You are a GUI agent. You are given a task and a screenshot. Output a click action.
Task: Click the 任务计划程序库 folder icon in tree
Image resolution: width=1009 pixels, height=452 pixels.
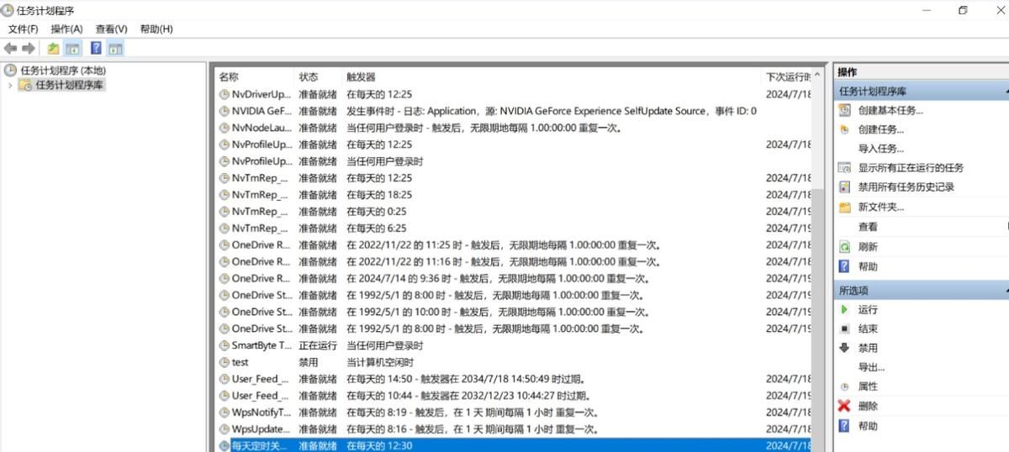[x=25, y=85]
